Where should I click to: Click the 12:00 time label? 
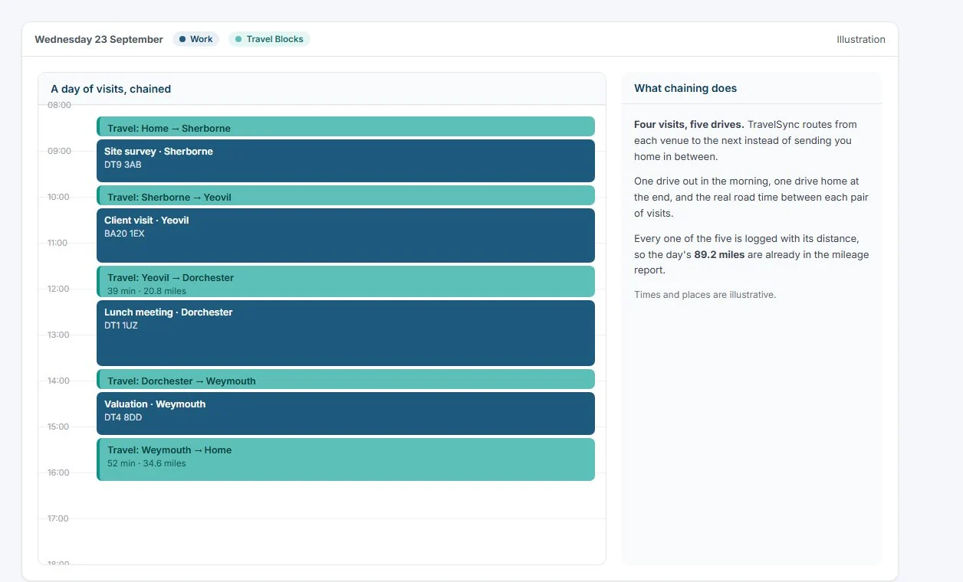(x=59, y=289)
